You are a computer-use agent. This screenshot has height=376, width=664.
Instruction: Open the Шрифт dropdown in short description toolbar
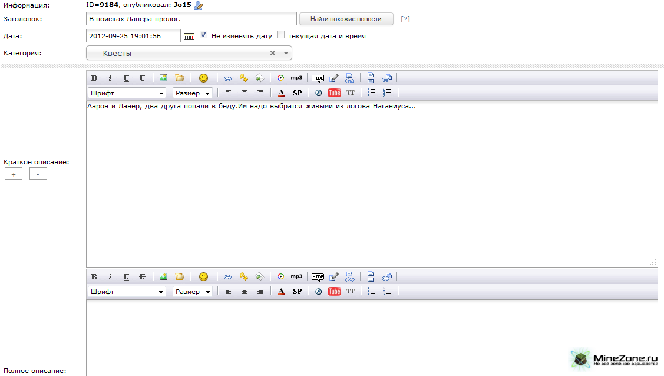127,93
